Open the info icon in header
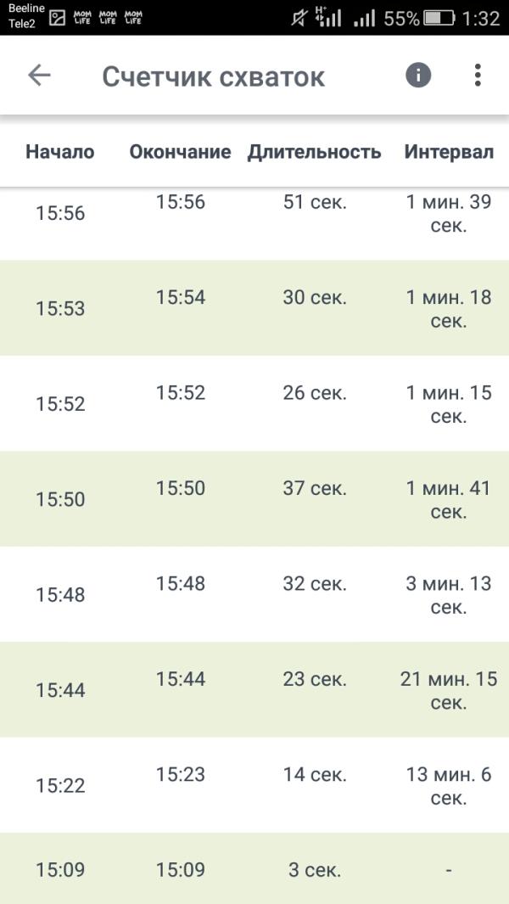Viewport: 509px width, 904px height. coord(418,75)
